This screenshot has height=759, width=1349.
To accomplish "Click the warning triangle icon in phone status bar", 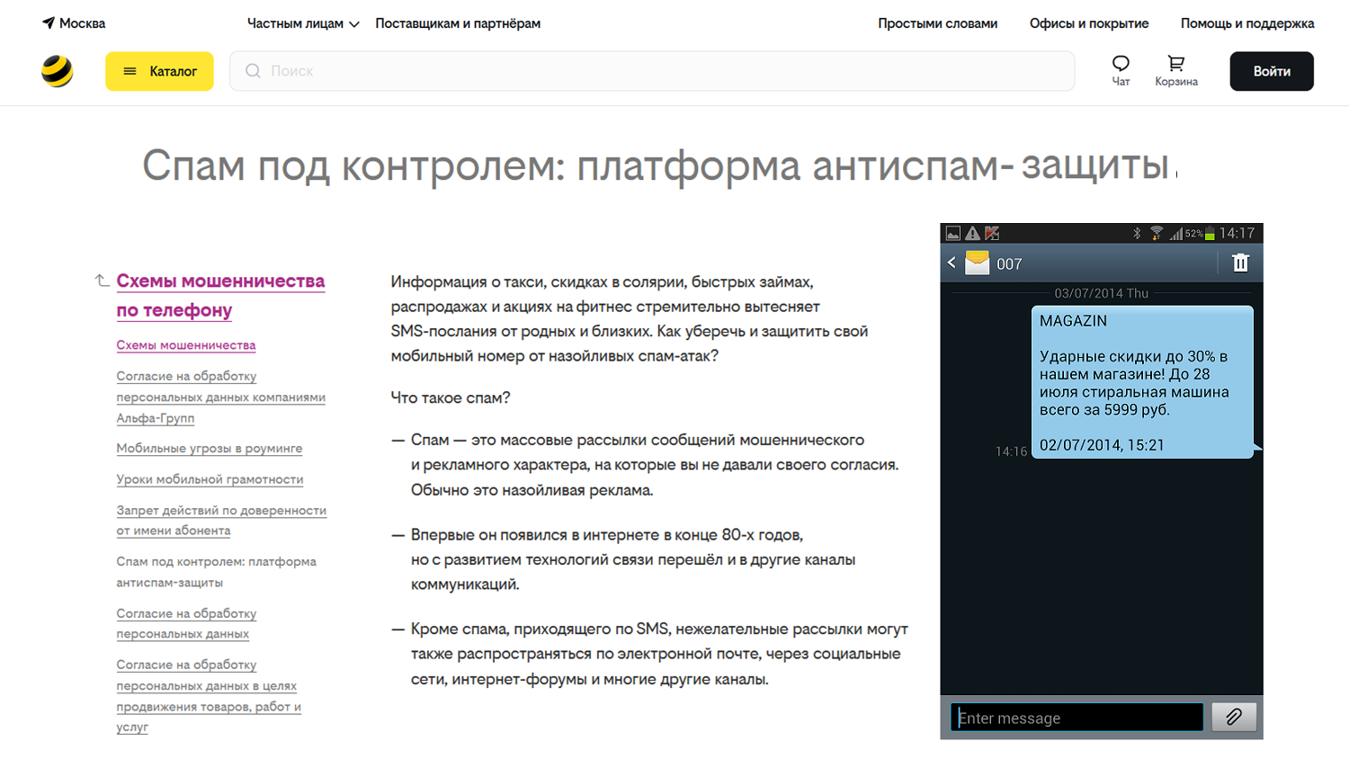I will pyautogui.click(x=972, y=233).
